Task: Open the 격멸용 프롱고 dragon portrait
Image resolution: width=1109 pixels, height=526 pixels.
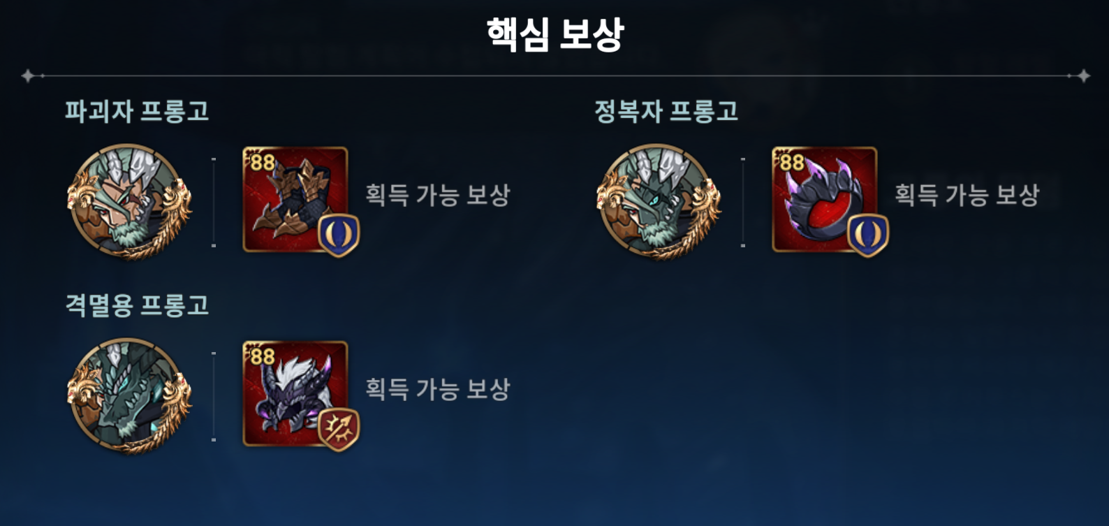Action: point(129,396)
